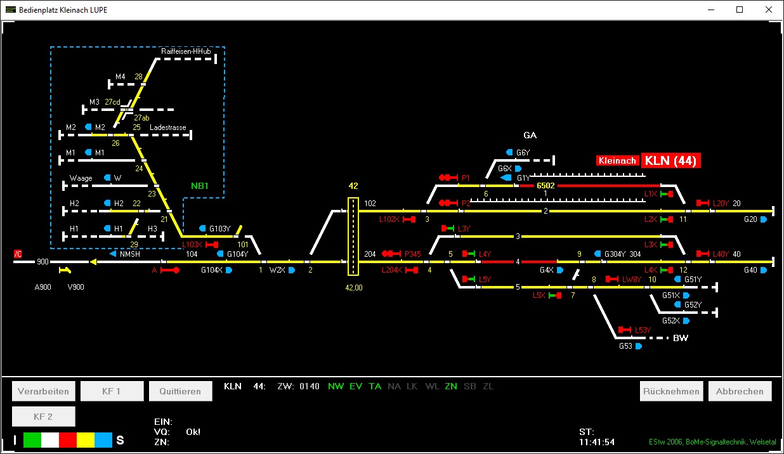The width and height of the screenshot is (784, 454).
Task: Click the Abbrechen button
Action: (740, 391)
